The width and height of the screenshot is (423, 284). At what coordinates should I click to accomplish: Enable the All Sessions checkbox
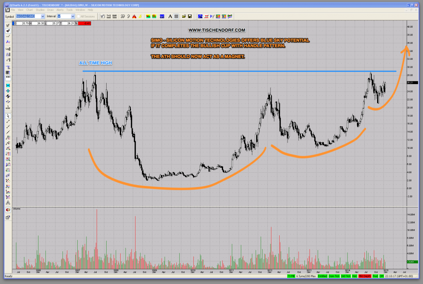click(78, 16)
